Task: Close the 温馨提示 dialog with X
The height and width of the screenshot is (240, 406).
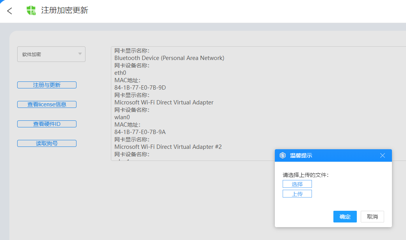Action: click(383, 155)
